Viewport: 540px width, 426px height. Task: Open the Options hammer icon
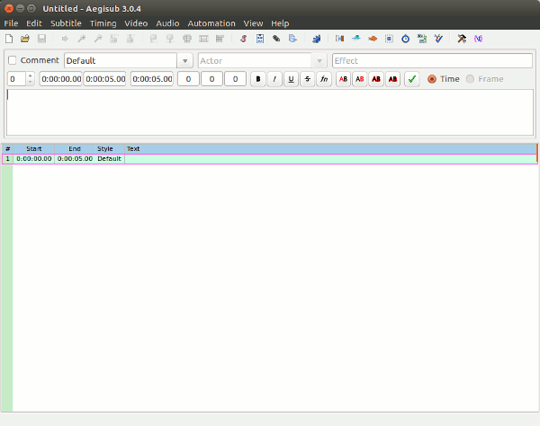462,39
